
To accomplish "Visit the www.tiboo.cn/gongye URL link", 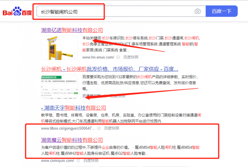I will click(61, 128).
